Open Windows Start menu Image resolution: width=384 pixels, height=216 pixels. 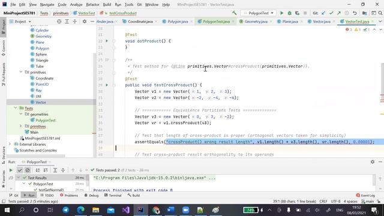point(7,210)
